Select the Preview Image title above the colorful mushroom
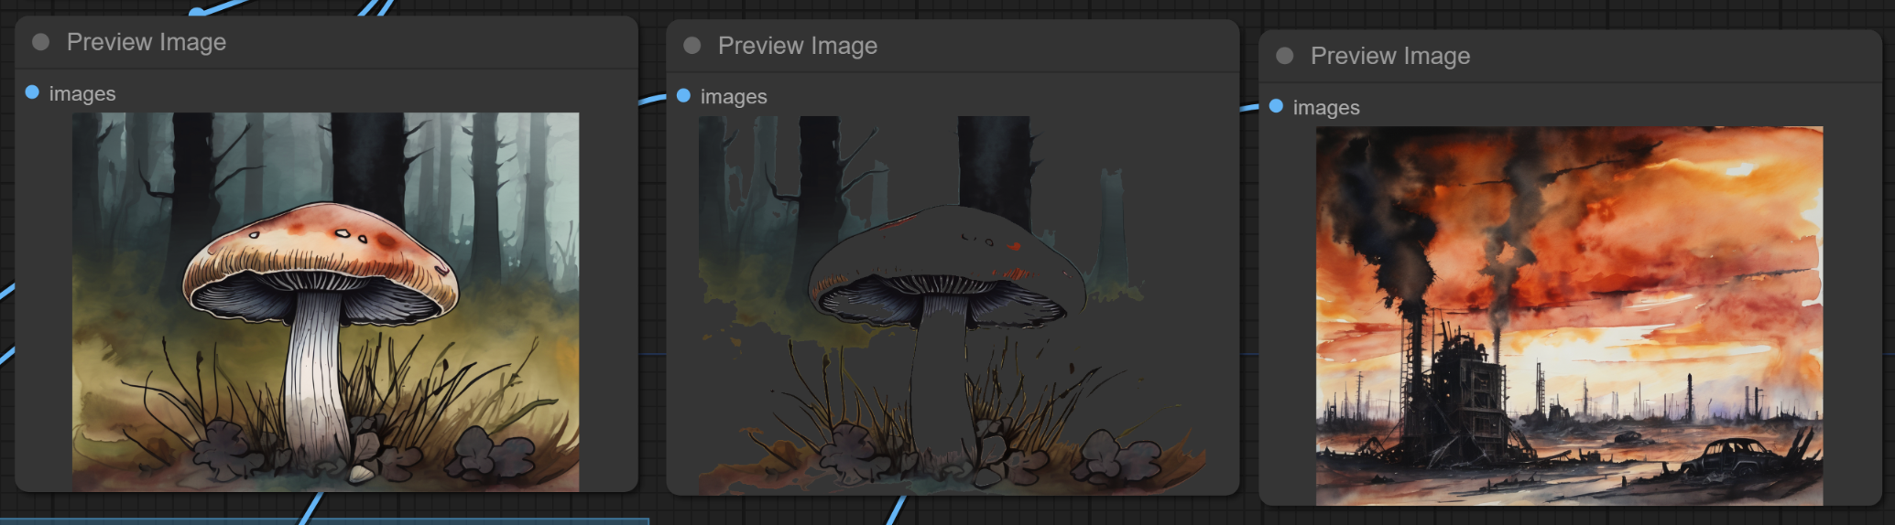1895x525 pixels. [x=146, y=42]
